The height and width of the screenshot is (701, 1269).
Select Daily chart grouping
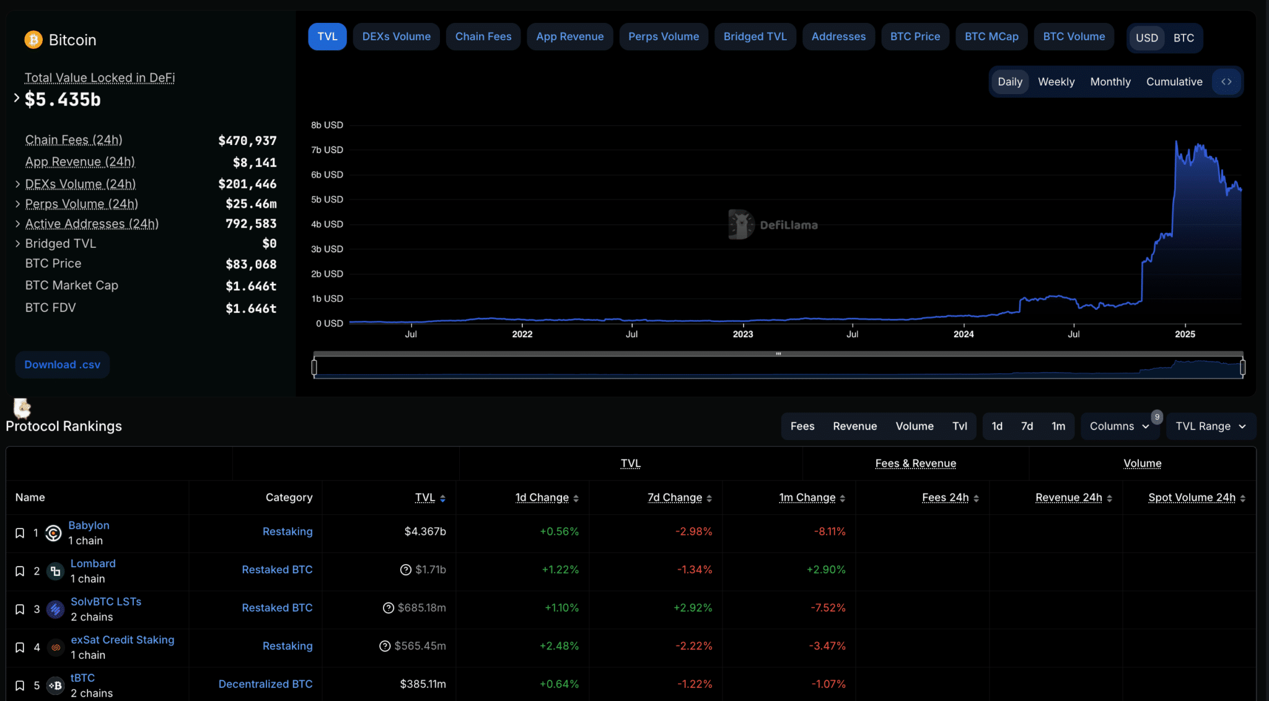coord(1009,82)
